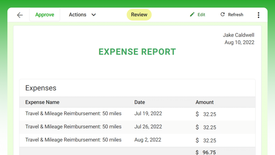Viewport: 275px width, 155px height.
Task: Click the Actions menu label
Action: coord(78,15)
